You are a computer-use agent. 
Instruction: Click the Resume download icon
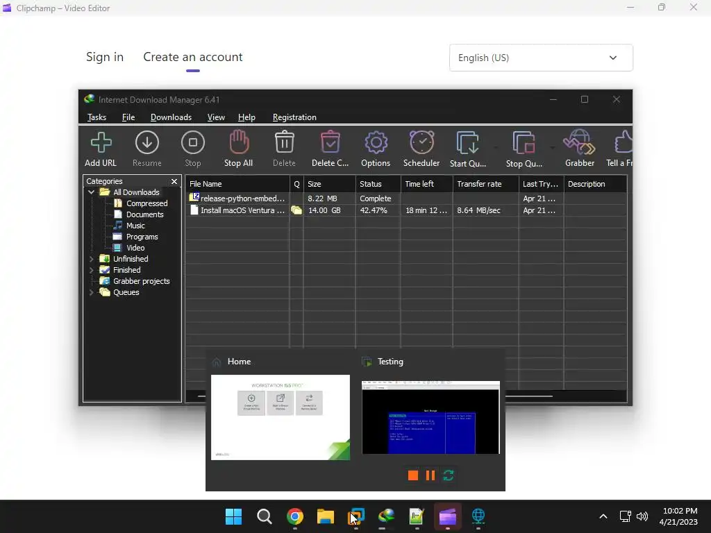tap(147, 149)
